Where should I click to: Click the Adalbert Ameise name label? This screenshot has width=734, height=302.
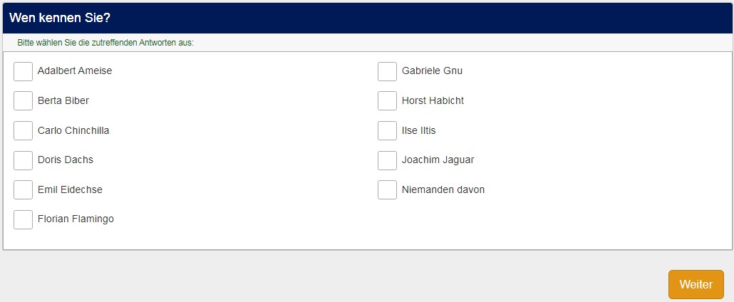(x=75, y=71)
